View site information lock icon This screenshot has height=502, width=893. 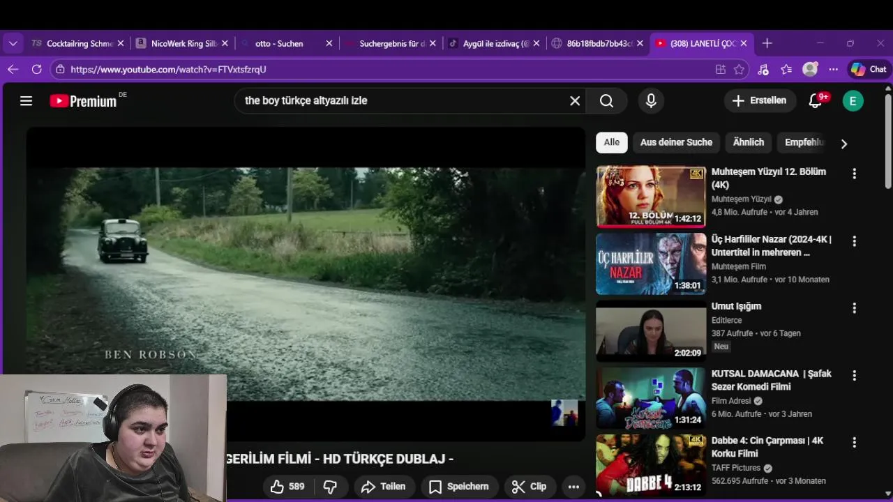click(x=61, y=69)
